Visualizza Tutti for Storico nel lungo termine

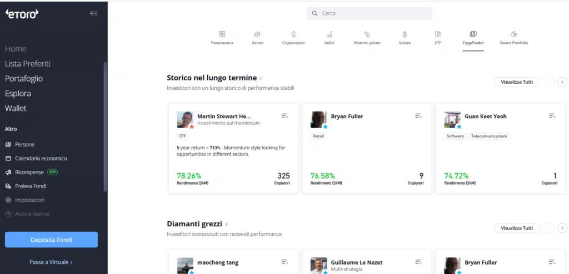tap(517, 82)
